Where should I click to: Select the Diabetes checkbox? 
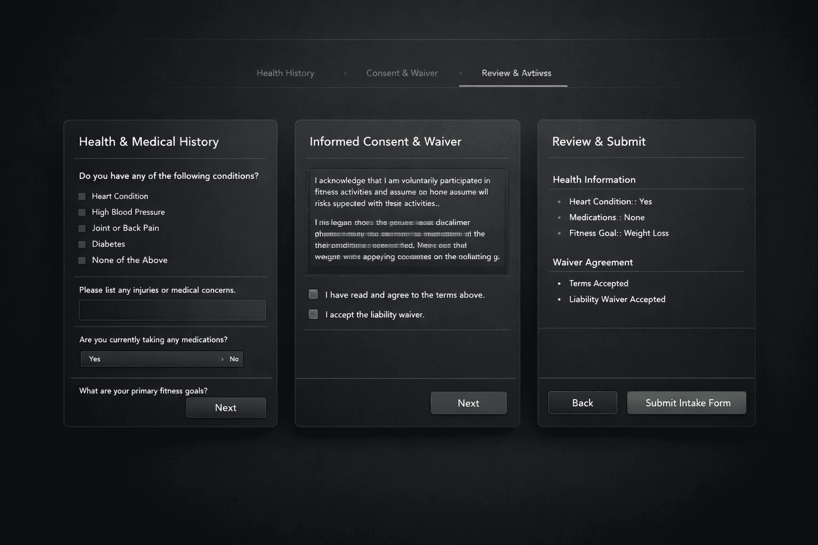click(x=81, y=244)
